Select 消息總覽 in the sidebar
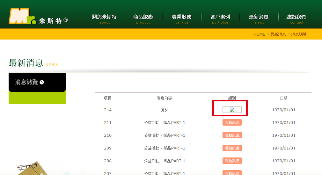 (27, 82)
